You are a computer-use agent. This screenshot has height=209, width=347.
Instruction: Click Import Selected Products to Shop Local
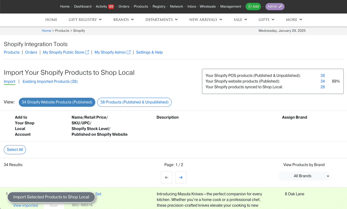coord(51,197)
